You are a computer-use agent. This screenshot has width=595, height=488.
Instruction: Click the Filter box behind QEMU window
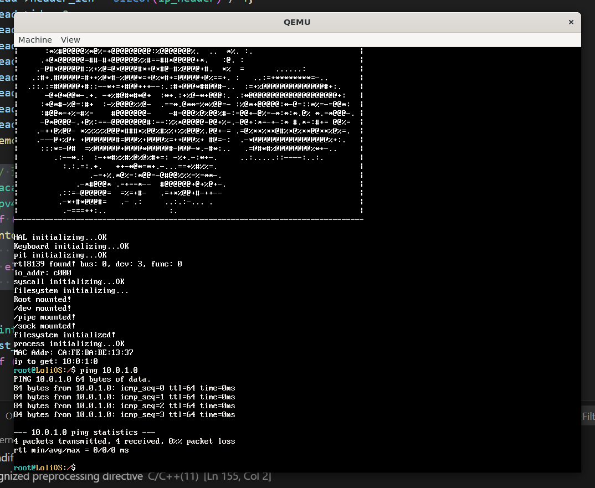tap(588, 417)
